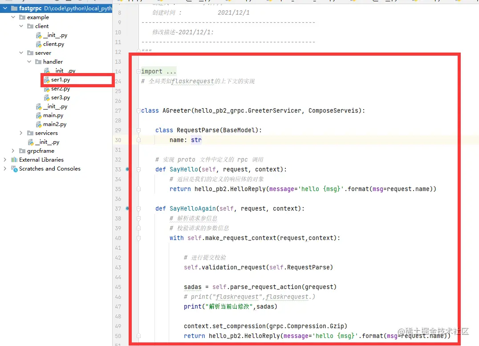
Task: Open __init__.py below ser3.py
Action: coord(55,106)
